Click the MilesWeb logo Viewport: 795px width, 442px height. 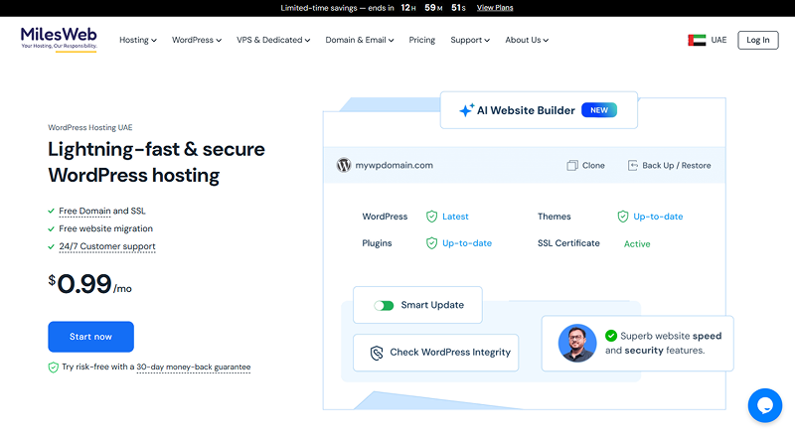tap(59, 39)
